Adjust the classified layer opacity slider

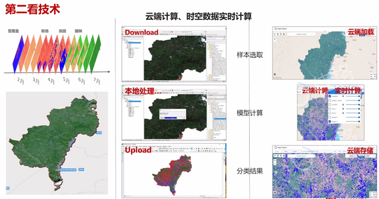click(353, 97)
